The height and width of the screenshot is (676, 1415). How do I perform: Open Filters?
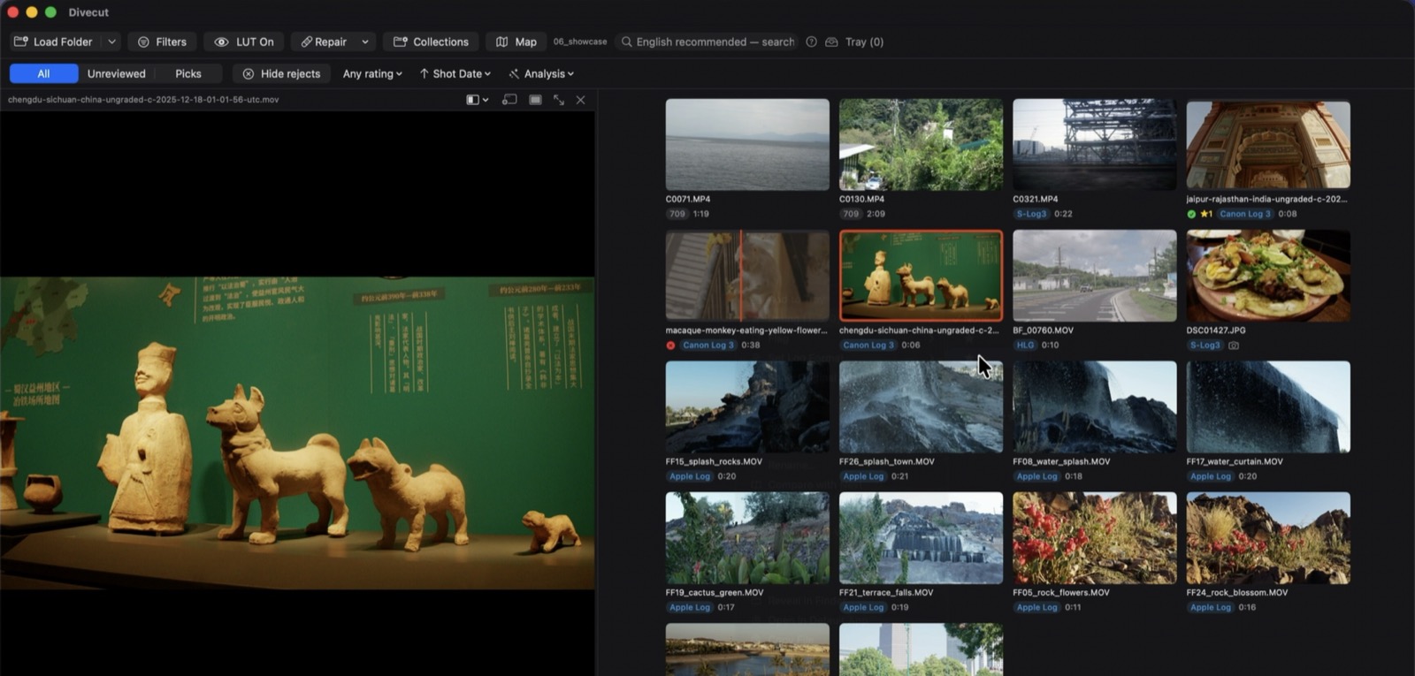162,42
